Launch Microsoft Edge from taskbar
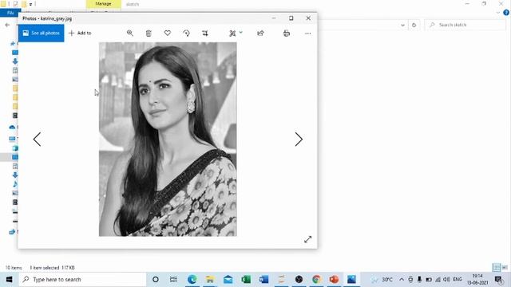511x287 pixels. (192, 279)
